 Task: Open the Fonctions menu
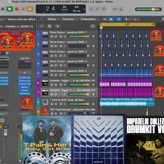(x=70, y=19)
